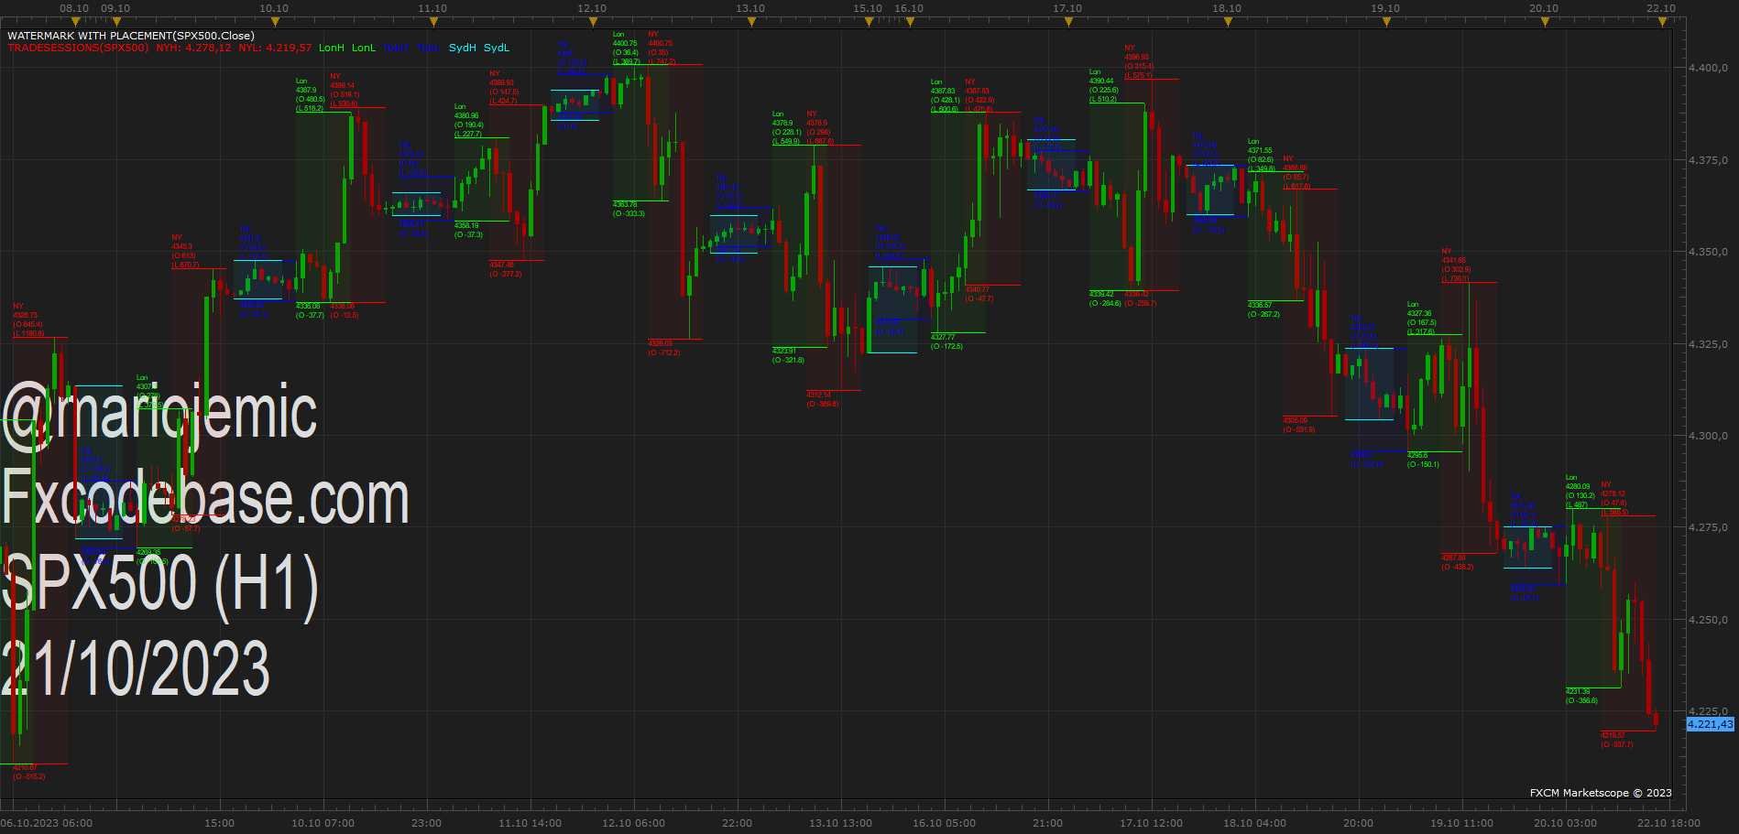This screenshot has width=1739, height=834.
Task: Click the 09.10 day marker triangle
Action: [x=116, y=22]
